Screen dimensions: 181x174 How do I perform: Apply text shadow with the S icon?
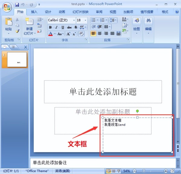(76, 27)
